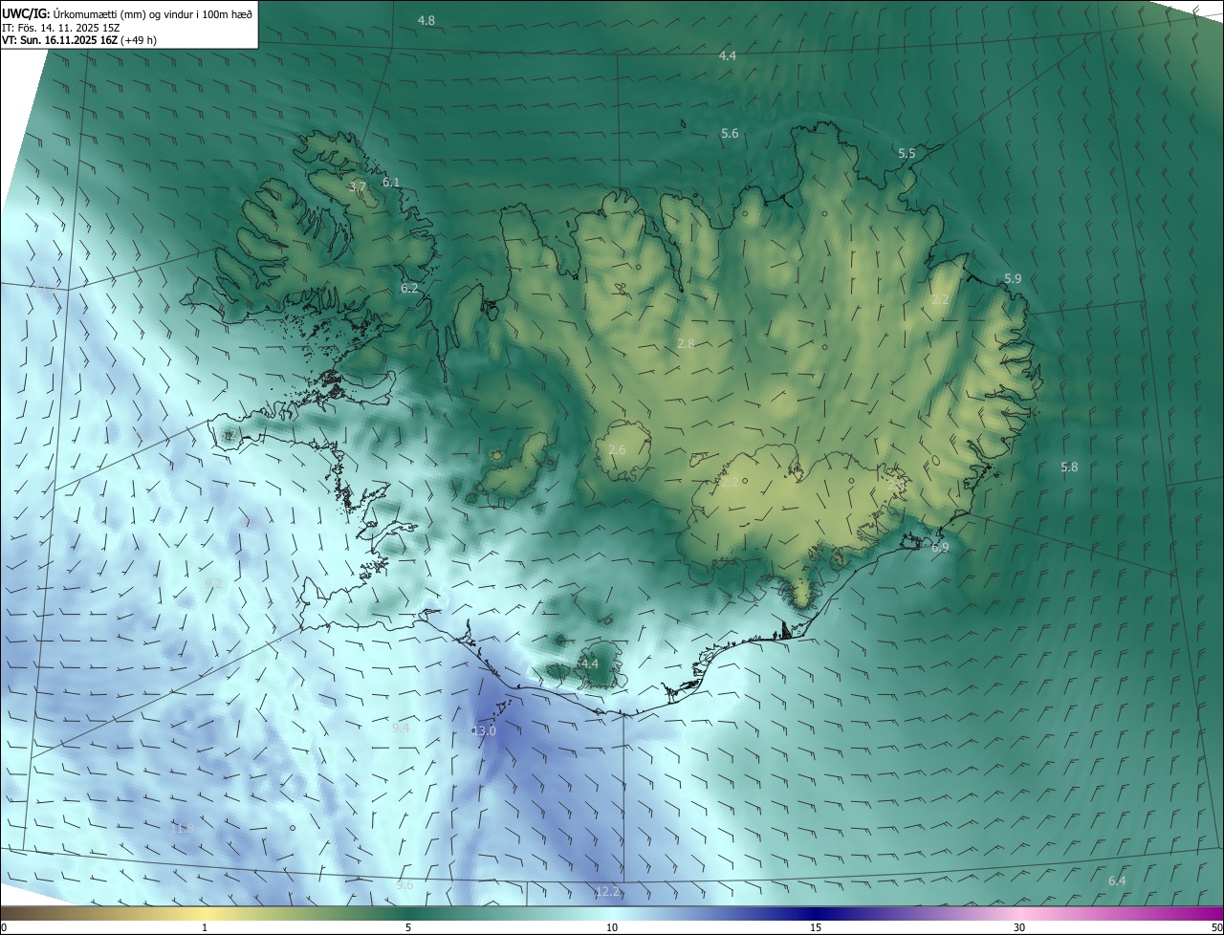
Task: Click the 15 mark on the color bar
Action: pos(816,927)
